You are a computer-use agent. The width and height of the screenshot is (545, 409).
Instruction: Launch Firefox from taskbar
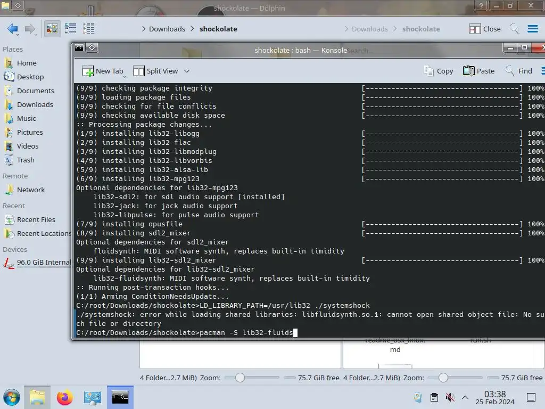[x=64, y=397]
